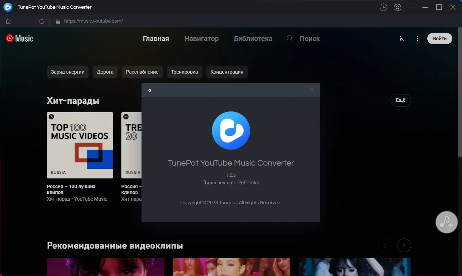Click the Copyright © 2023 Tunepat line
The width and height of the screenshot is (462, 276).
231,202
